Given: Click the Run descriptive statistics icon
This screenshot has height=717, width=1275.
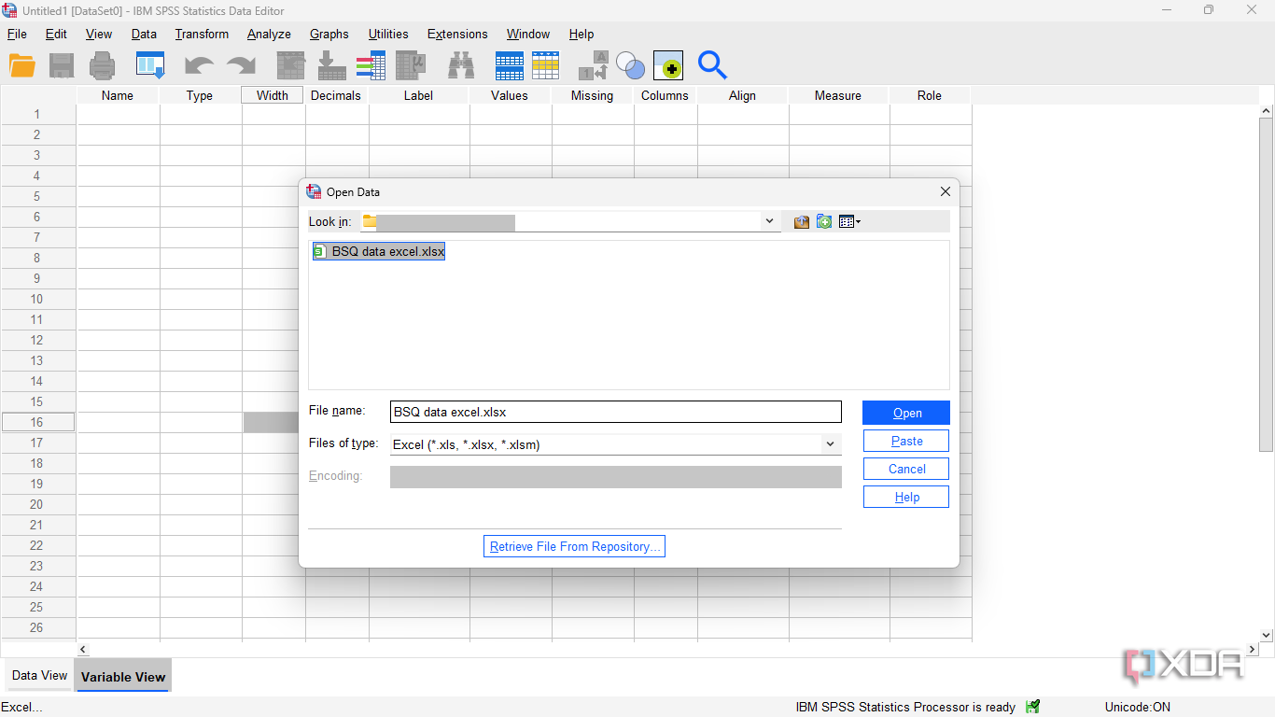Looking at the screenshot, I should (411, 65).
